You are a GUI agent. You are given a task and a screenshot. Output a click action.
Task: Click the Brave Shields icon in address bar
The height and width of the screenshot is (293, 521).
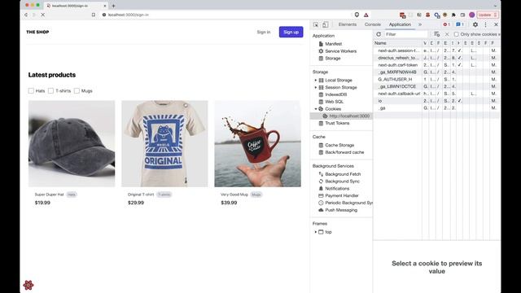point(357,15)
